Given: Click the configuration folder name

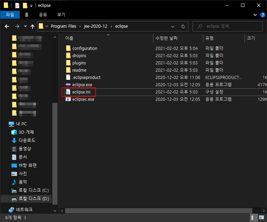Looking at the screenshot, I should (x=85, y=48).
